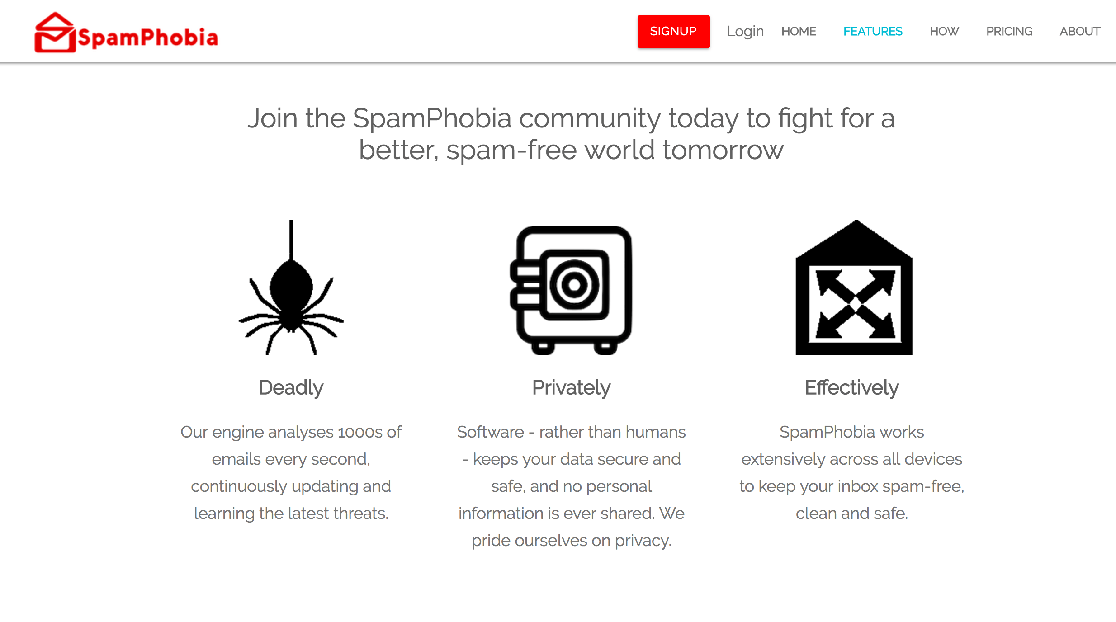The height and width of the screenshot is (622, 1116).
Task: Click the SpamPhobia red logo text
Action: pos(148,38)
